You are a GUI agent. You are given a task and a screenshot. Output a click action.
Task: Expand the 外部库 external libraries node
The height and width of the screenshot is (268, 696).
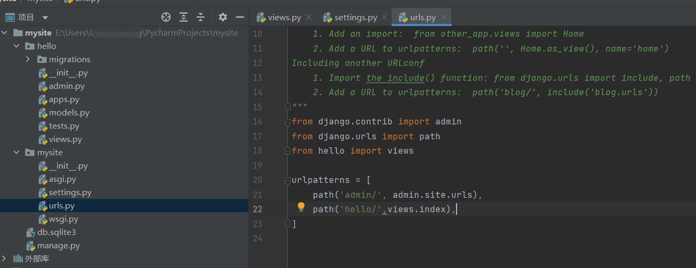[x=5, y=259]
